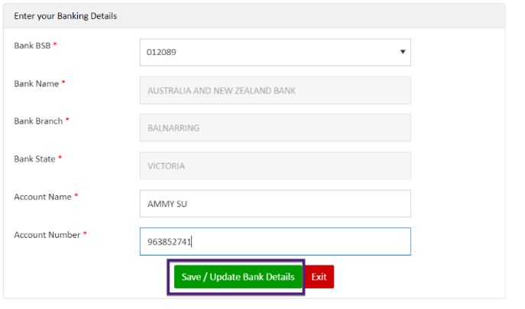525x309 pixels.
Task: Click the red asterisk beside Bank BSB
Action: coord(55,44)
